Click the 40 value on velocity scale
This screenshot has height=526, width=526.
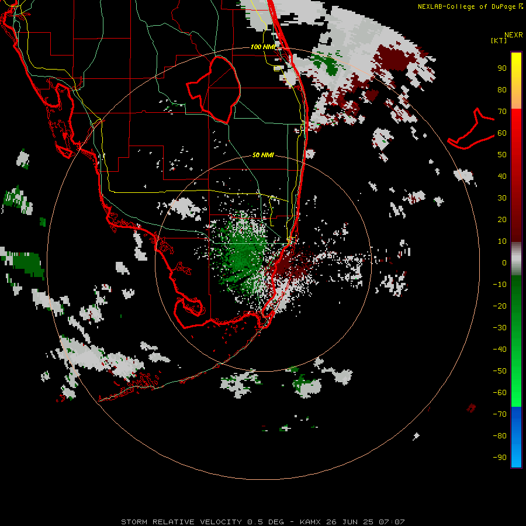pos(502,176)
